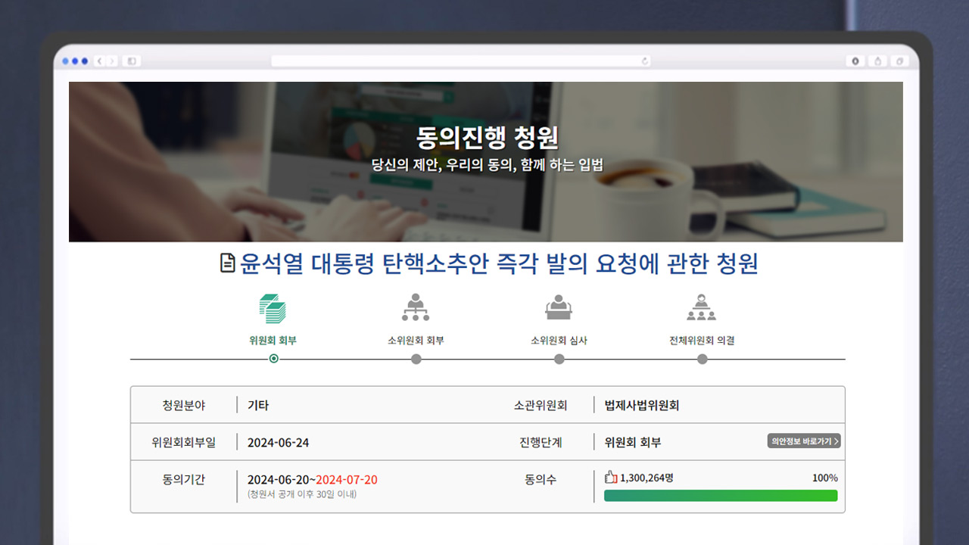Click the inactive stage circle under 소위원회 심사

click(x=559, y=358)
